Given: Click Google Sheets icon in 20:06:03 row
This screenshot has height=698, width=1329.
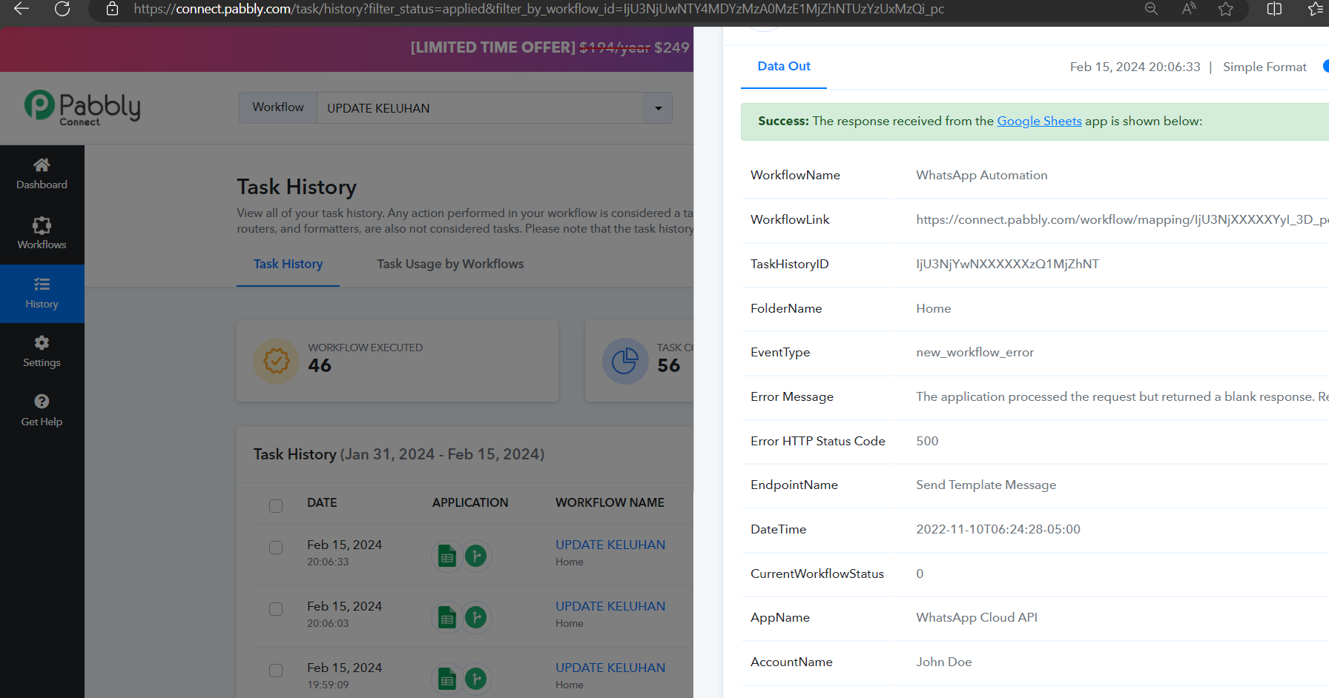Looking at the screenshot, I should [x=447, y=618].
